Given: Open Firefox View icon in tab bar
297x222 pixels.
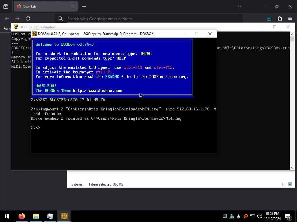Looking at the screenshot, I should [x=6, y=7].
